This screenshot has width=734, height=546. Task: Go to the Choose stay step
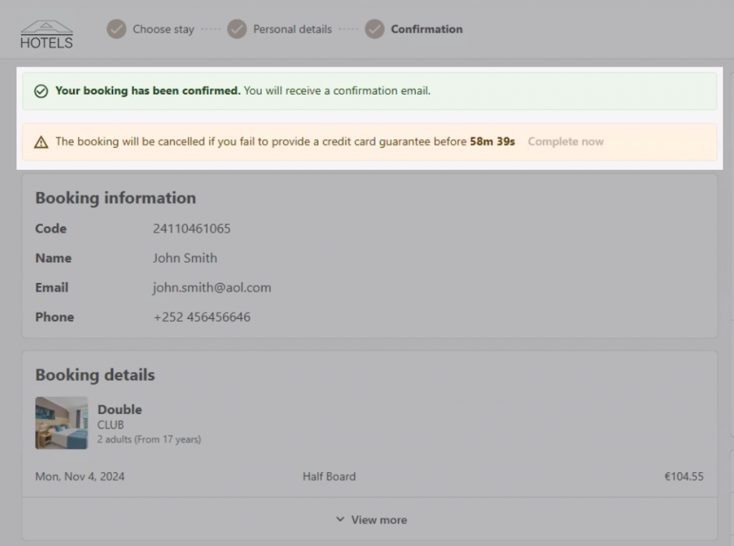click(163, 29)
